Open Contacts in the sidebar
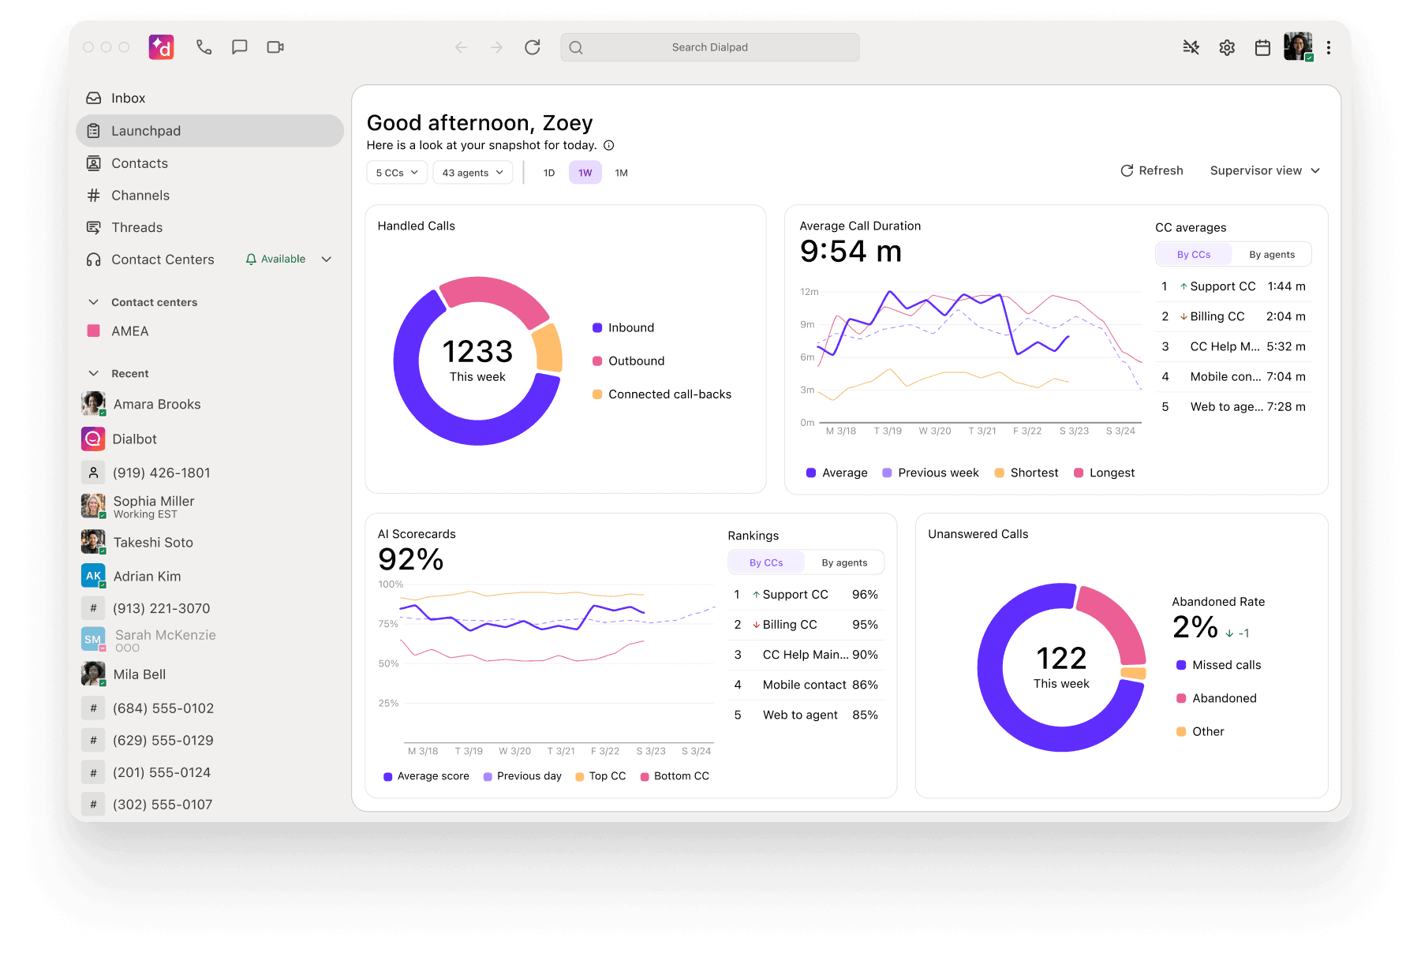The height and width of the screenshot is (960, 1421). point(209,163)
